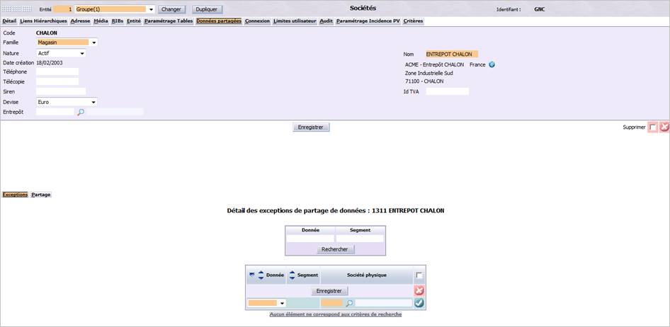Click the green validate checkmark icon
Image resolution: width=670 pixels, height=327 pixels.
click(x=419, y=303)
